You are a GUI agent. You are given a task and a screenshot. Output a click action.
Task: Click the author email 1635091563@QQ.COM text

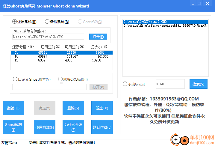(x=174, y=99)
